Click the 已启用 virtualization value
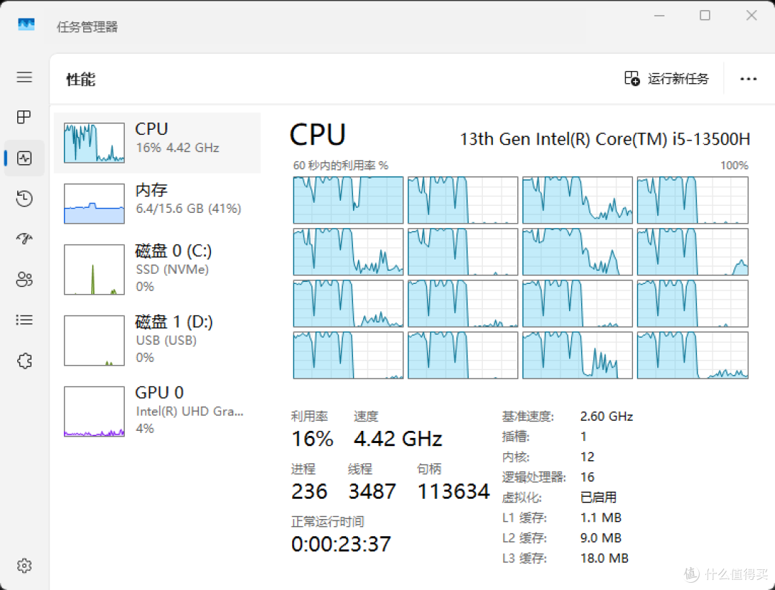This screenshot has height=590, width=775. pyautogui.click(x=598, y=498)
